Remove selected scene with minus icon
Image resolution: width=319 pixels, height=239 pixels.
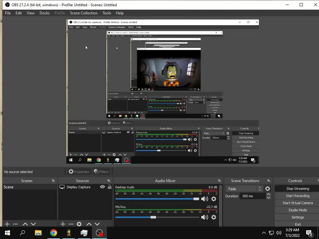click(15, 224)
